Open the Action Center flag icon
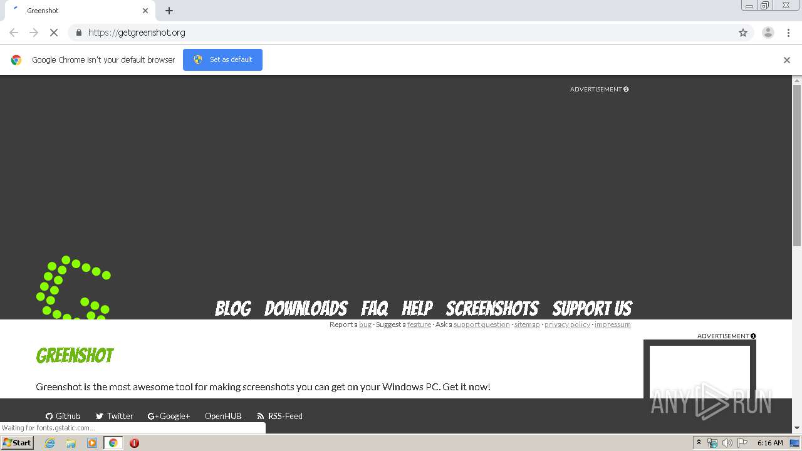 click(x=742, y=443)
